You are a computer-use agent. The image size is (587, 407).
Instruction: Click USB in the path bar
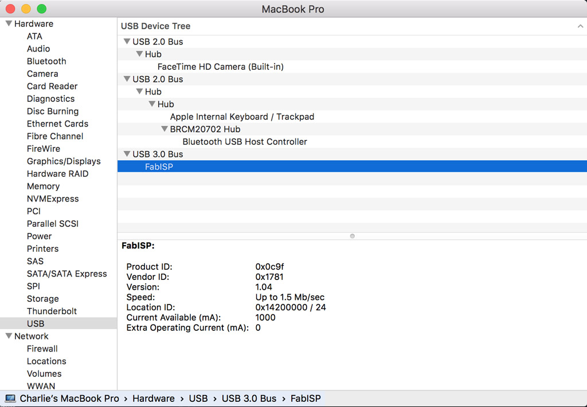[x=198, y=398]
